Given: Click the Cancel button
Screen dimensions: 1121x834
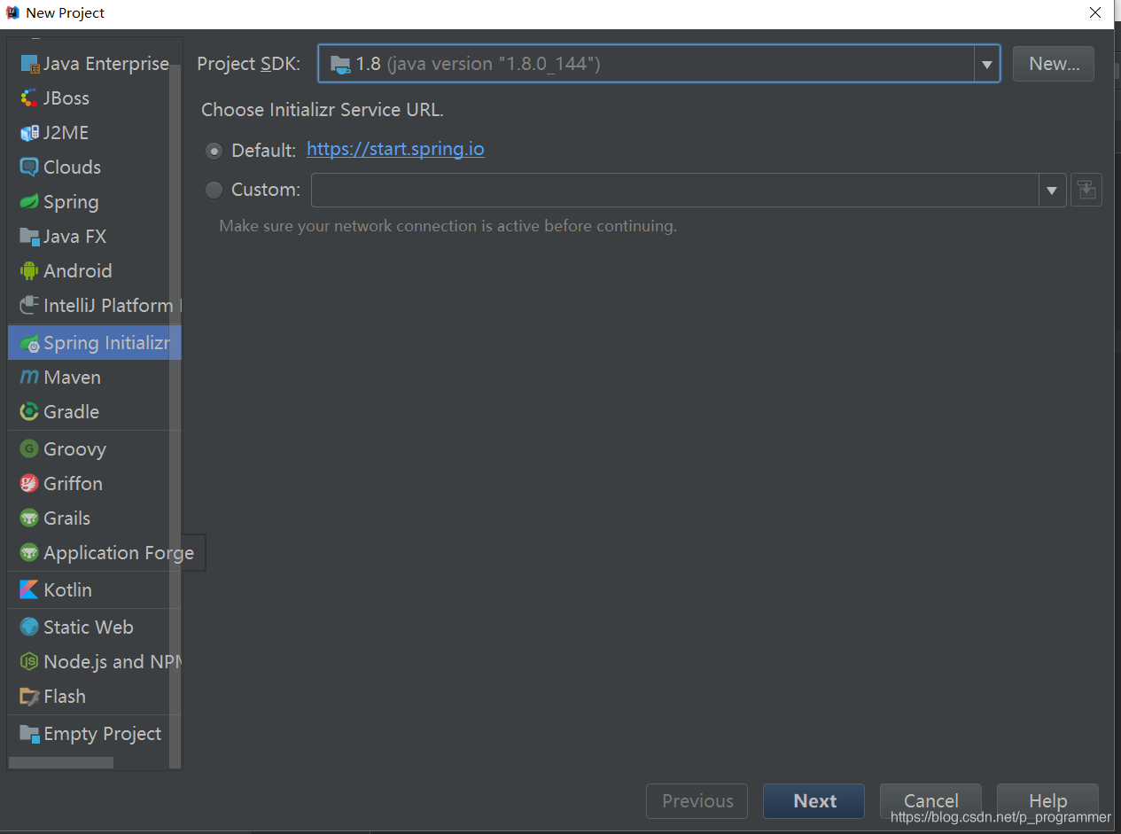Looking at the screenshot, I should pyautogui.click(x=930, y=801).
